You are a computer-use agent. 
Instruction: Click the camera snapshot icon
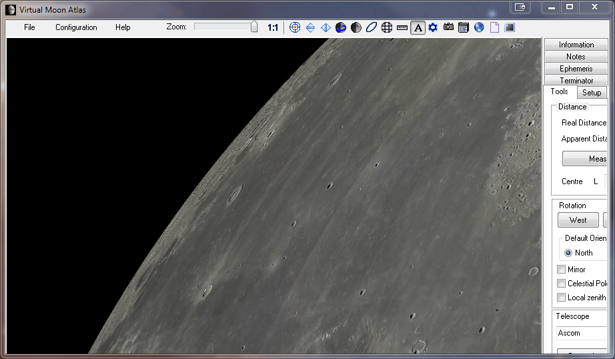point(448,27)
